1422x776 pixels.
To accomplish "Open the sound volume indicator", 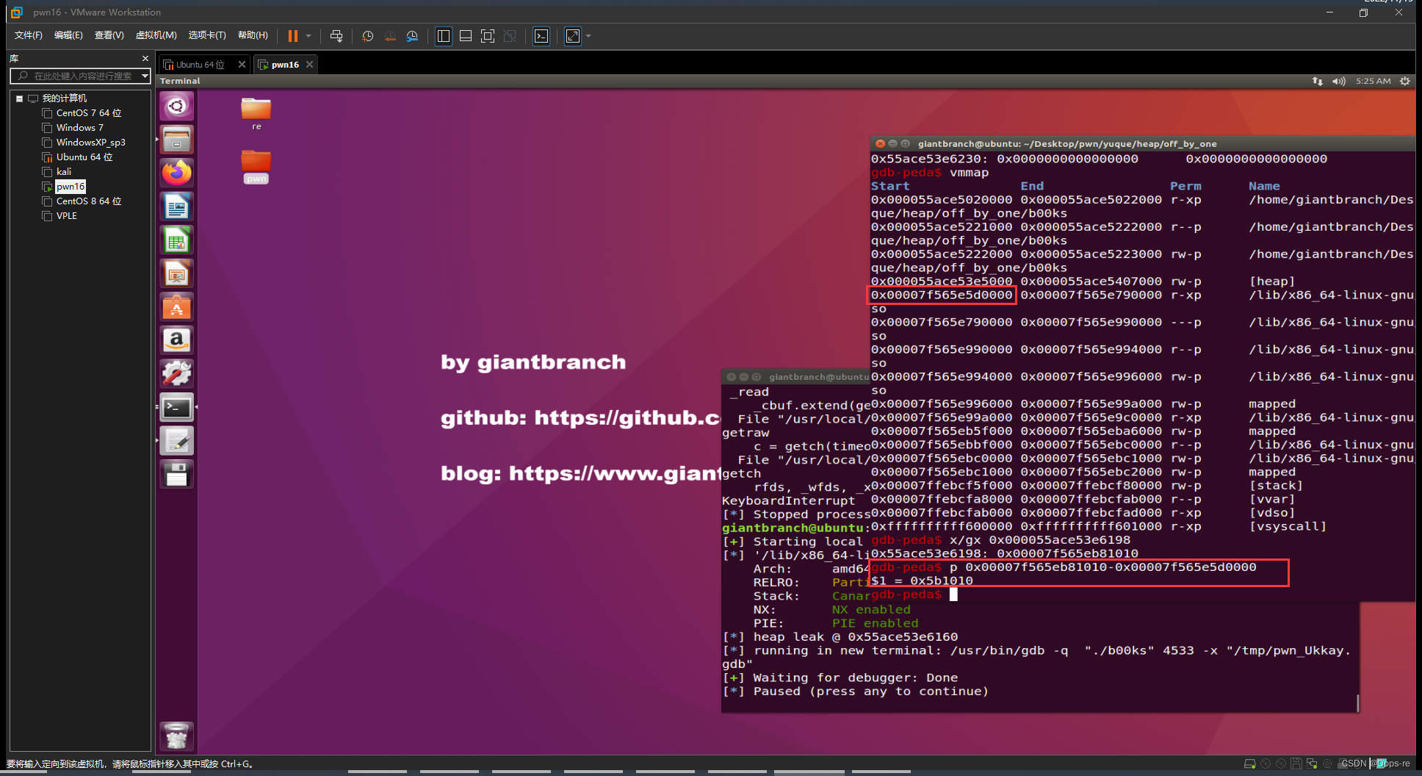I will tap(1339, 82).
